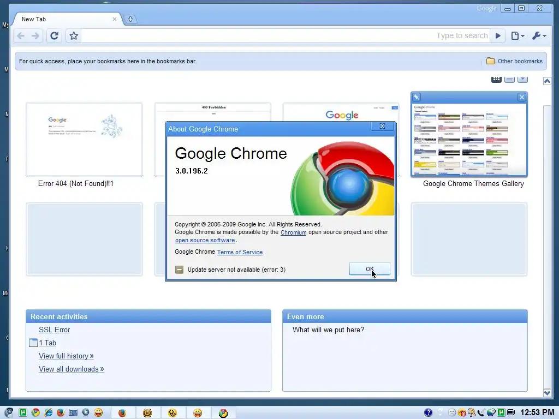This screenshot has height=419, width=559.
Task: Pin the Google Chrome Themes Gallery thumbnail
Action: (x=417, y=97)
